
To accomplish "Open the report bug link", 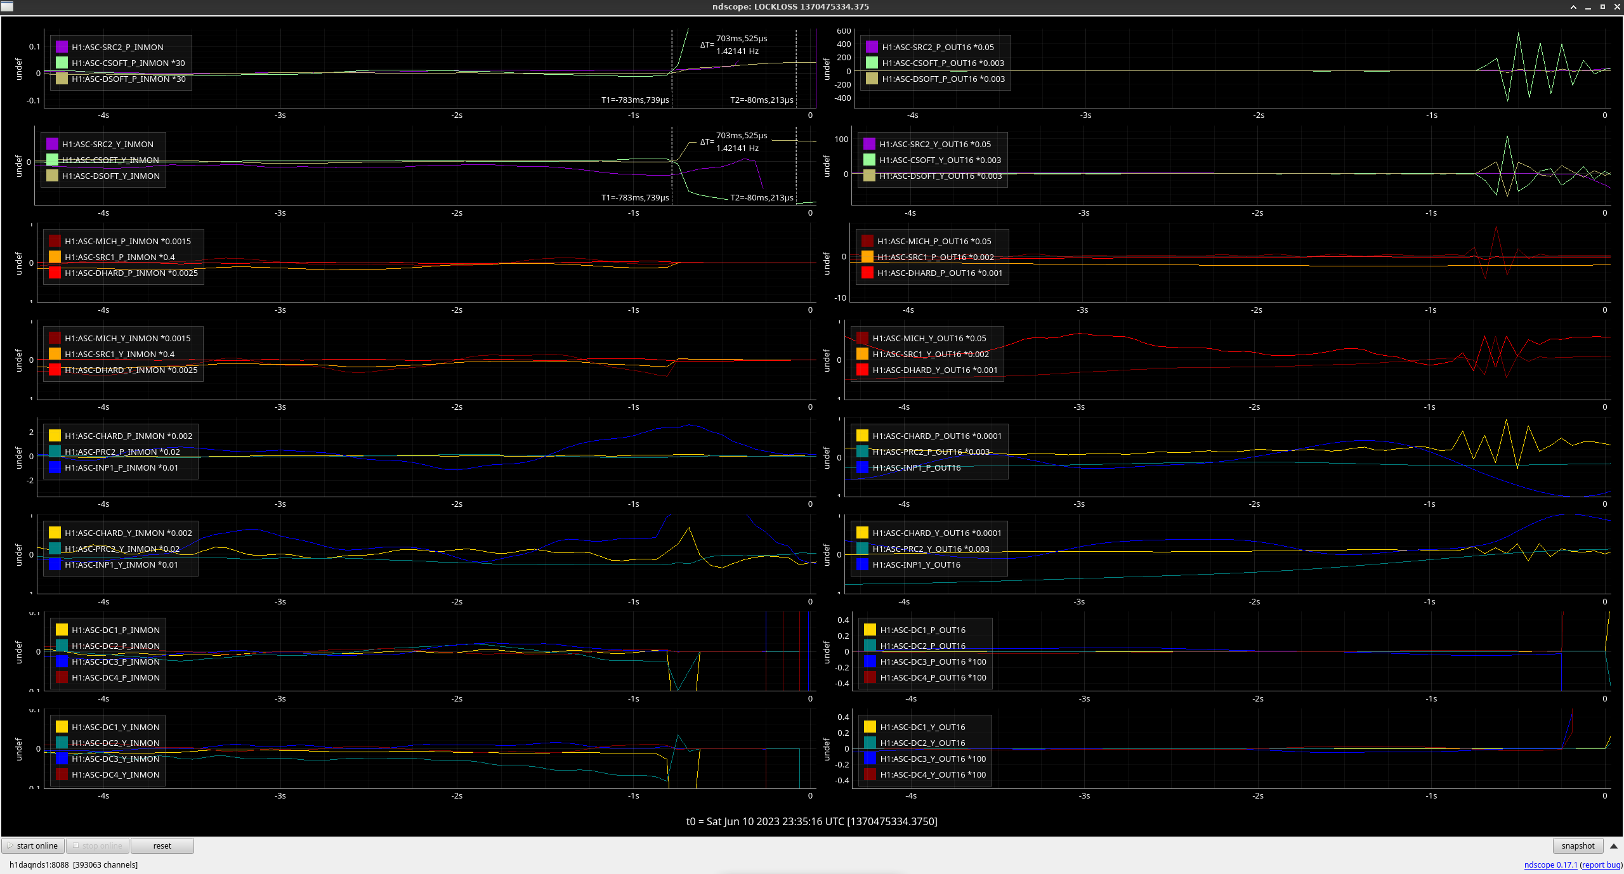I will pyautogui.click(x=1601, y=864).
